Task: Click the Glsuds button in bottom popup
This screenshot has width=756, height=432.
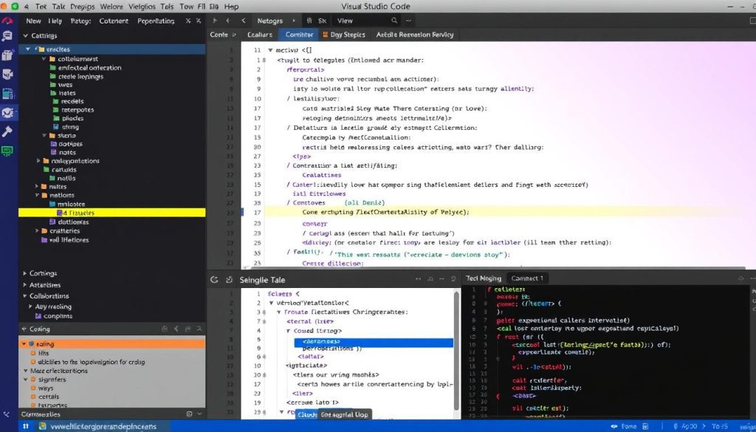Action: (x=307, y=414)
